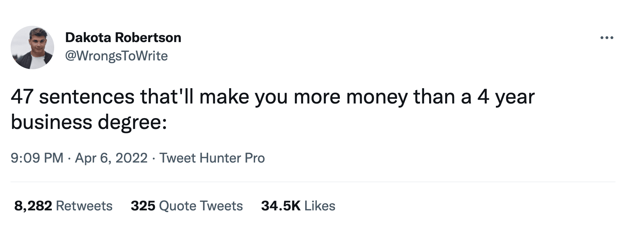The image size is (626, 227).
Task: Click the word "degree:" ending the tweet
Action: click(132, 123)
